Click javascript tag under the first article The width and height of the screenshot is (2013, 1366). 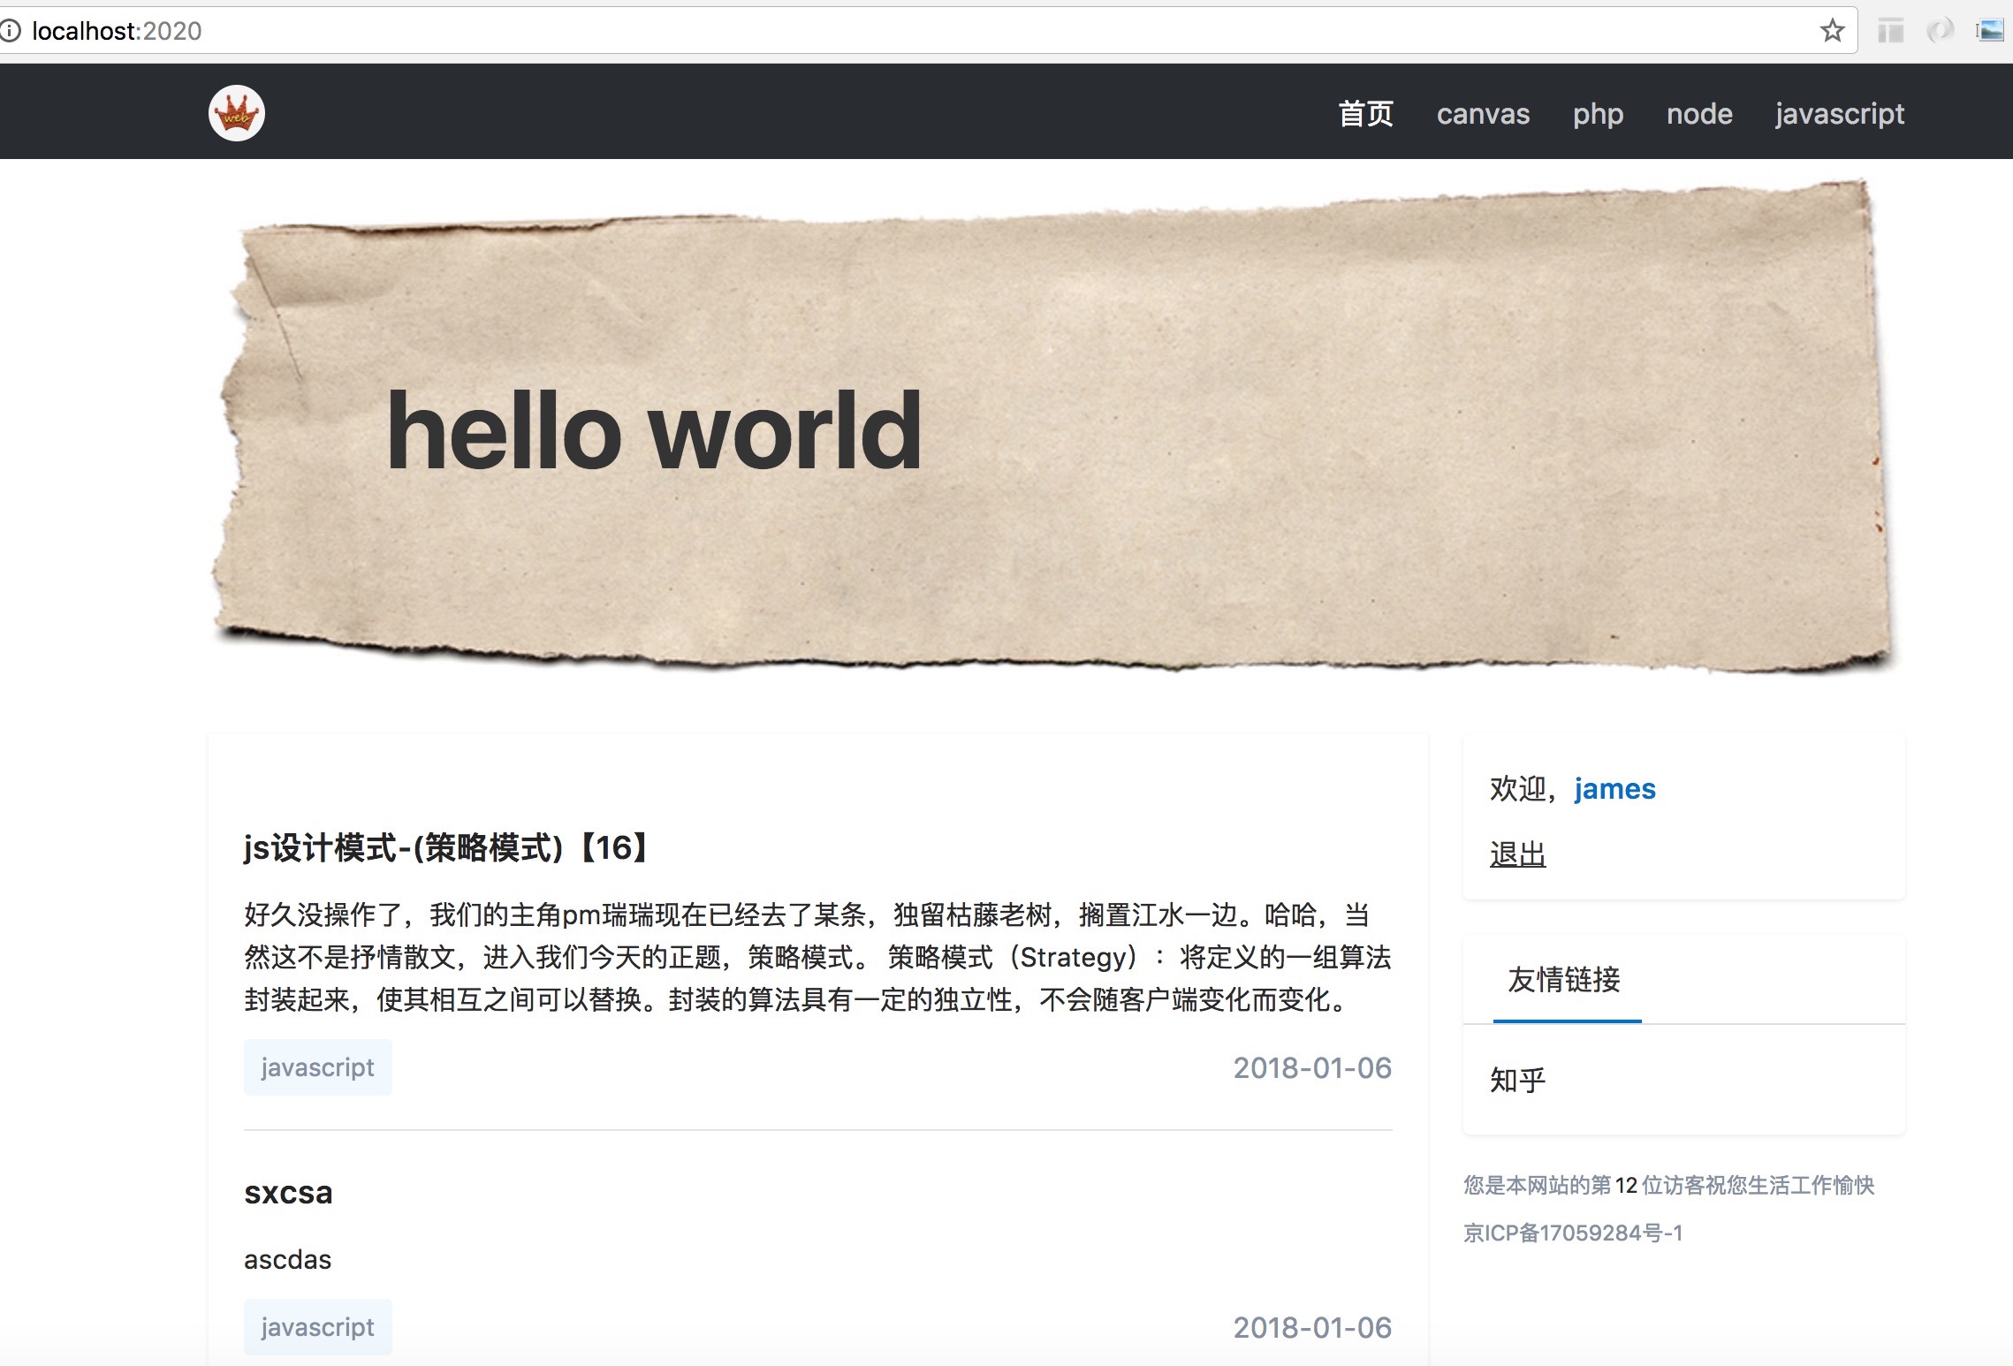317,1067
